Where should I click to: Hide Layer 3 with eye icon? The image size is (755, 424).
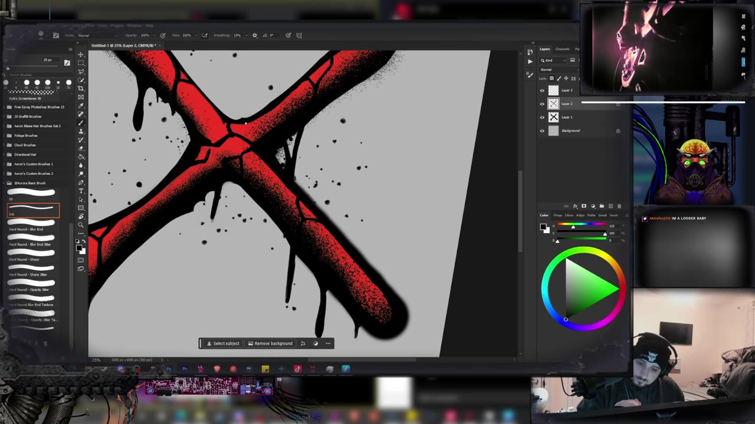tap(542, 90)
